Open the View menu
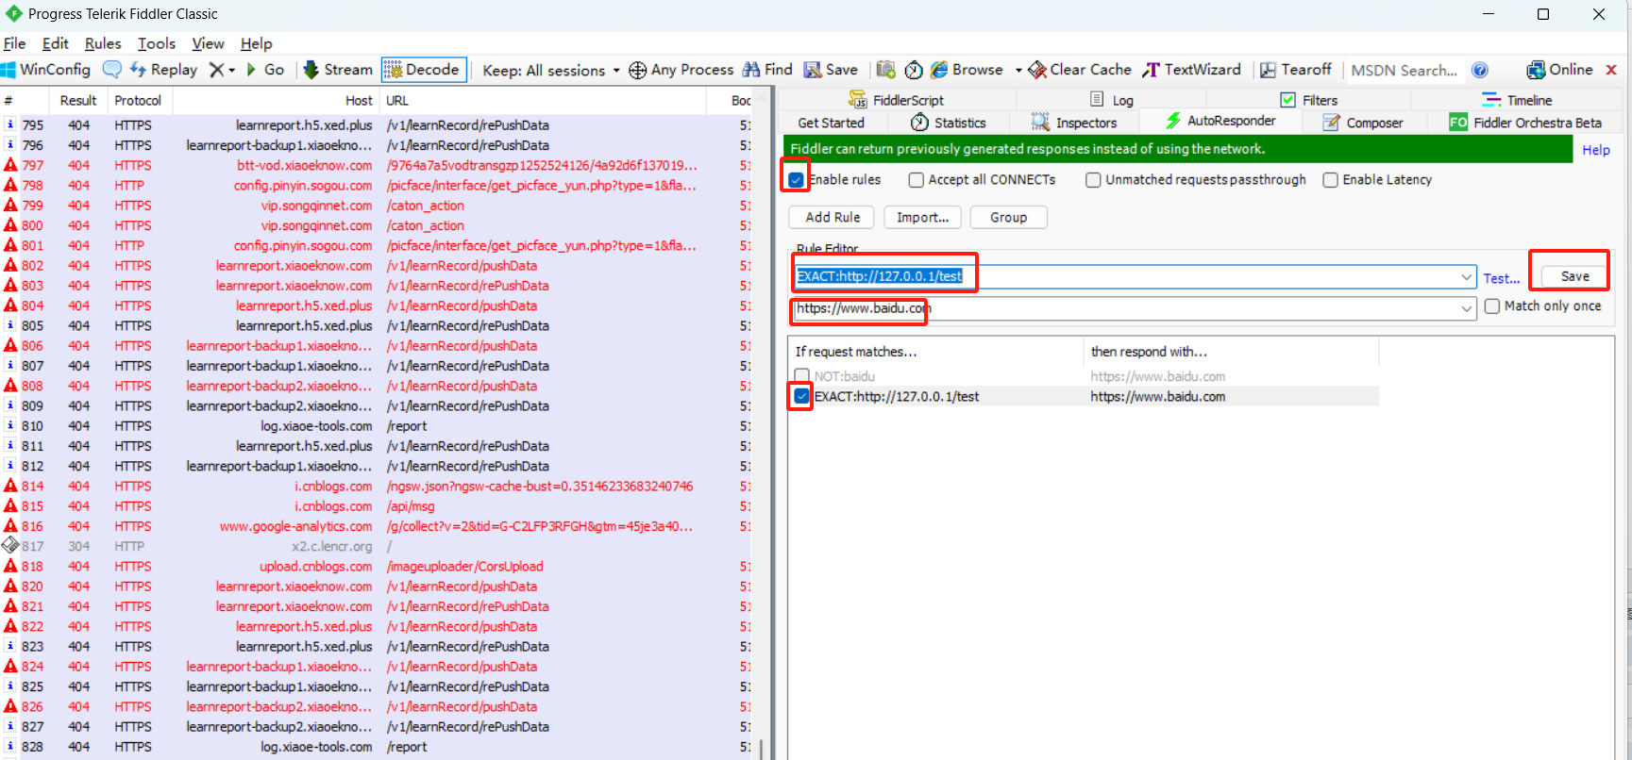This screenshot has height=760, width=1632. pos(208,43)
